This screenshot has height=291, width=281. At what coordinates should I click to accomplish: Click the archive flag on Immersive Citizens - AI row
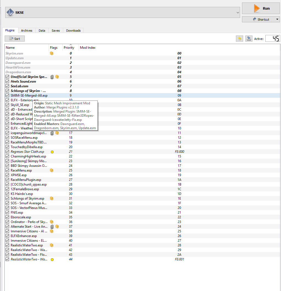(x=52, y=231)
